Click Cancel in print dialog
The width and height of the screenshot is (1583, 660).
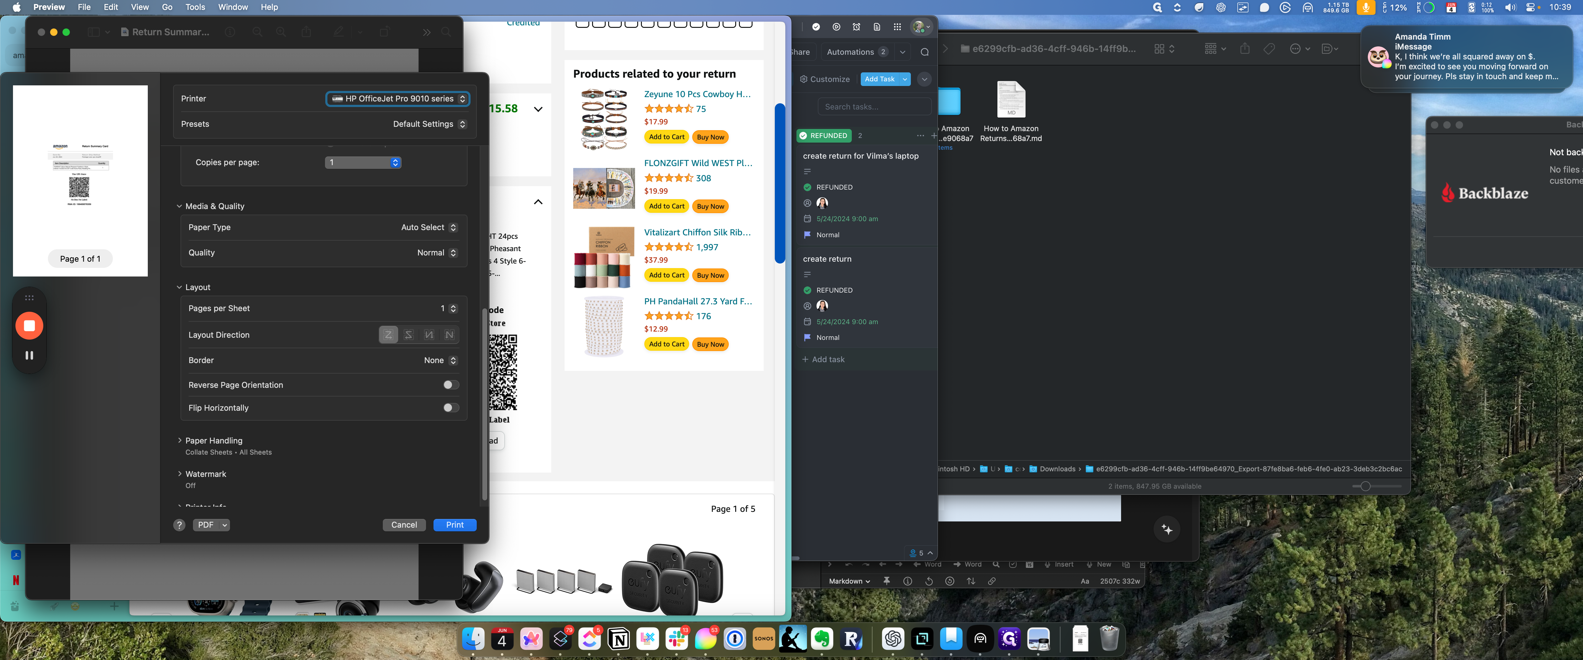point(404,525)
